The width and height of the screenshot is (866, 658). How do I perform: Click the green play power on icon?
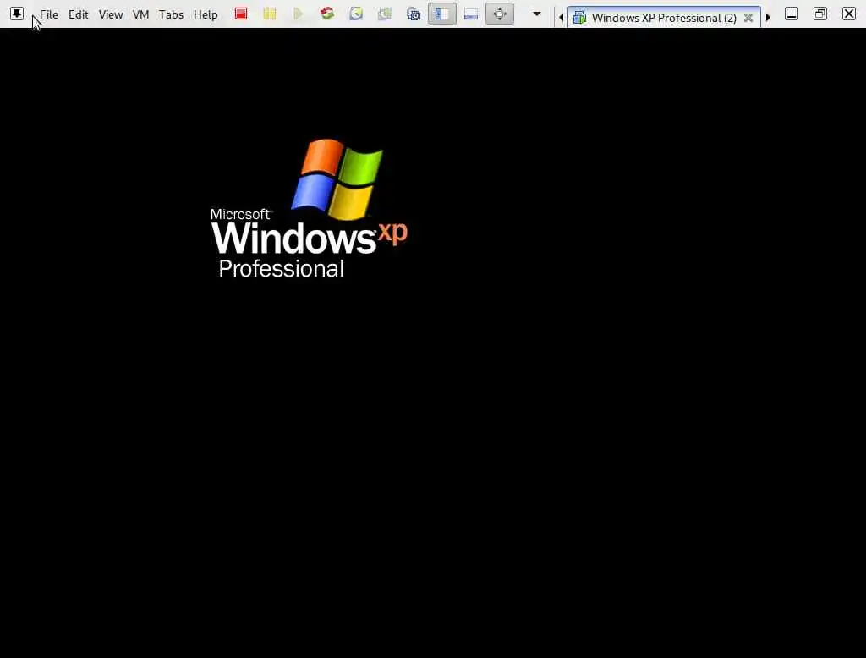point(299,14)
